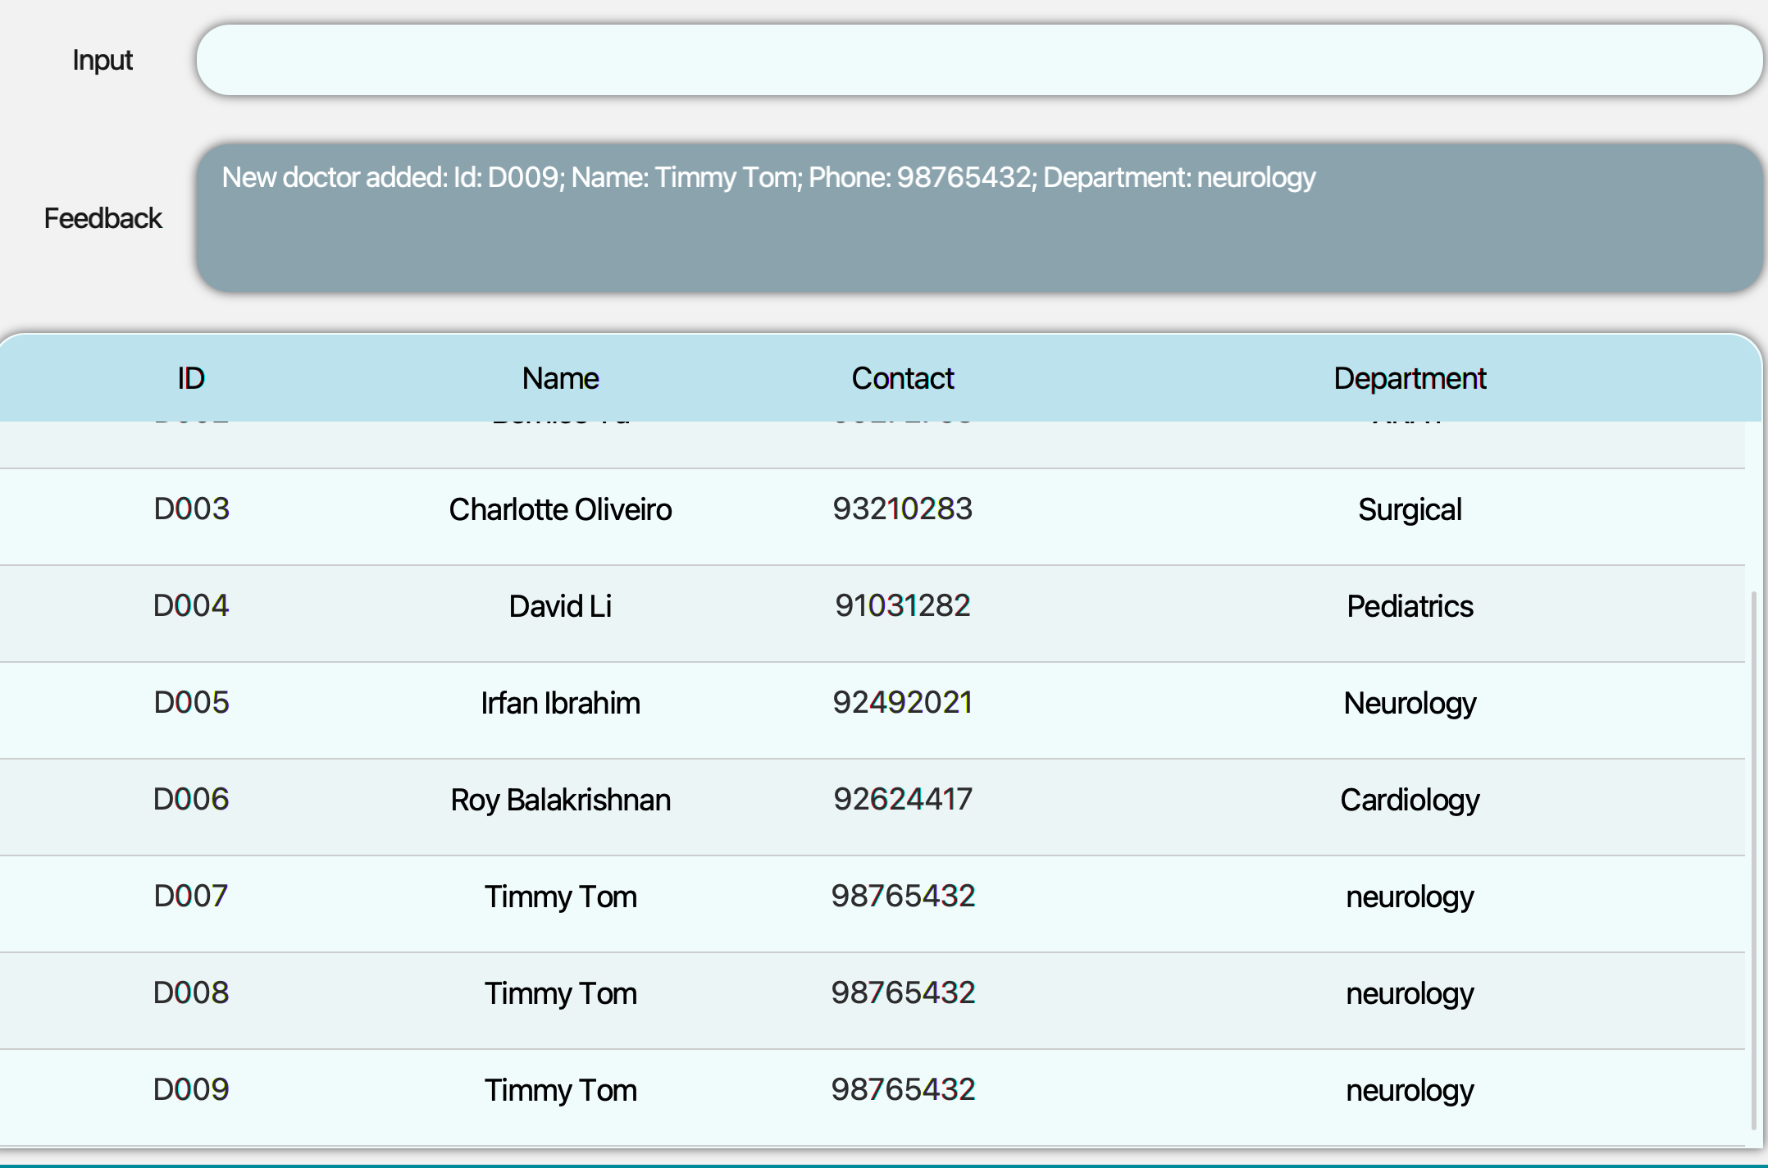Click the Pediatrics department cell
Viewport: 1768px width, 1168px height.
point(1409,606)
